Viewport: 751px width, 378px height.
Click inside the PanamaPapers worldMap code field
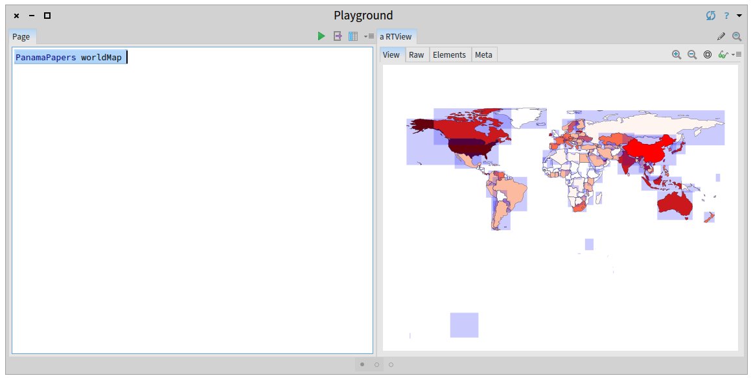tap(68, 57)
